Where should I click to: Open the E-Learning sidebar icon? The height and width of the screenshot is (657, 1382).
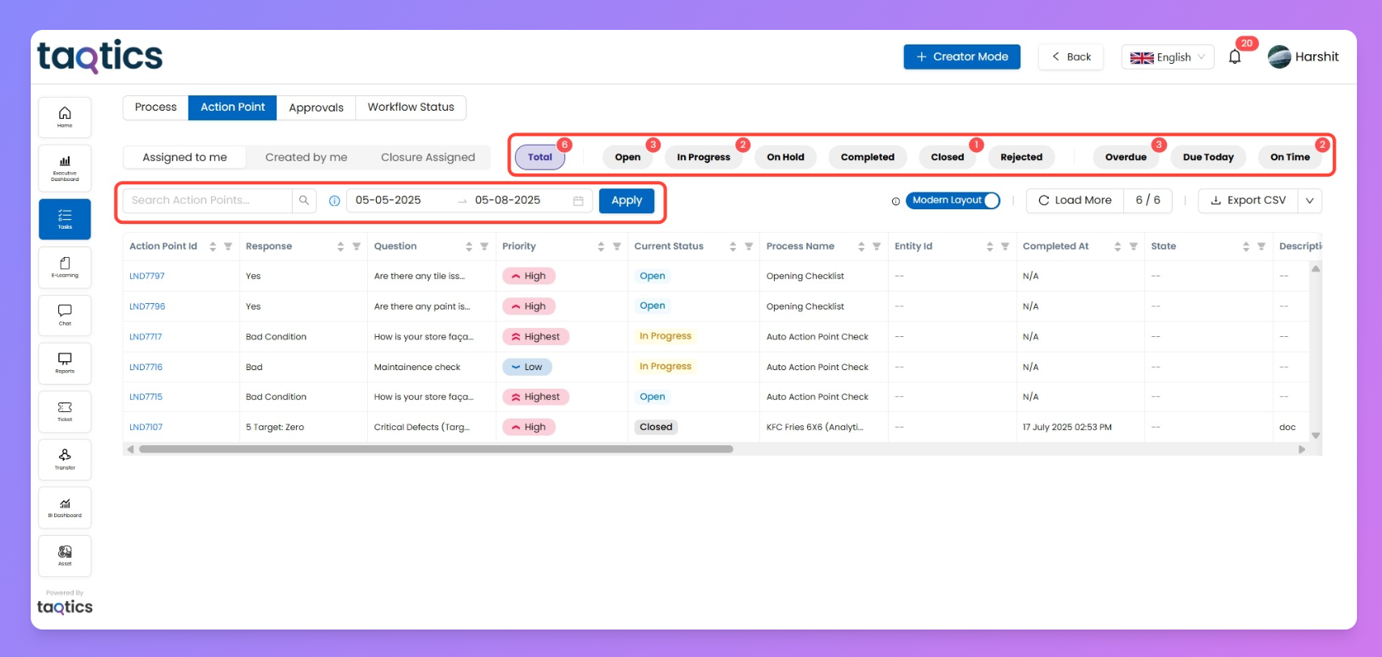(65, 267)
